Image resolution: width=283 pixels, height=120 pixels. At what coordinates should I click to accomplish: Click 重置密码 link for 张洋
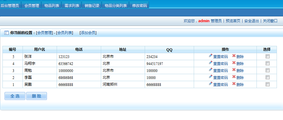221,57
